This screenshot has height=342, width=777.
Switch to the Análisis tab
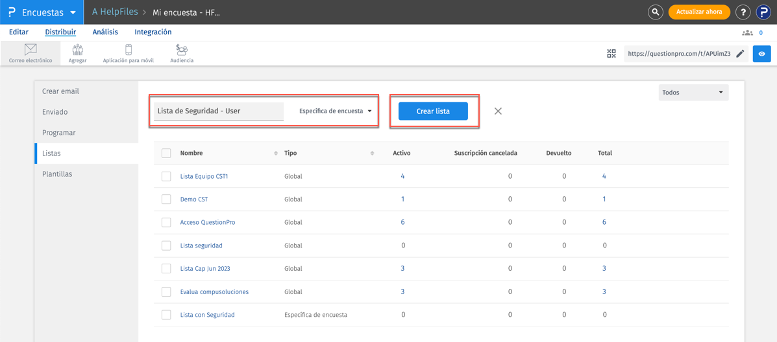(x=105, y=32)
